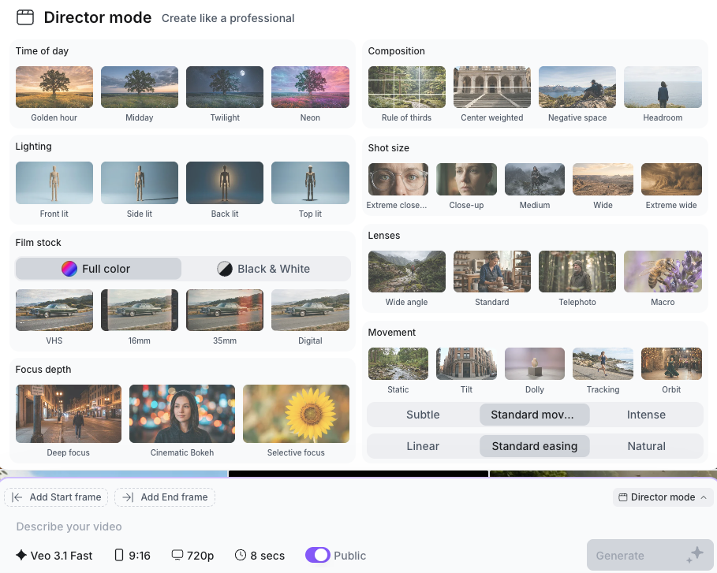Open the 720p resolution selector
The height and width of the screenshot is (573, 717).
pyautogui.click(x=192, y=556)
